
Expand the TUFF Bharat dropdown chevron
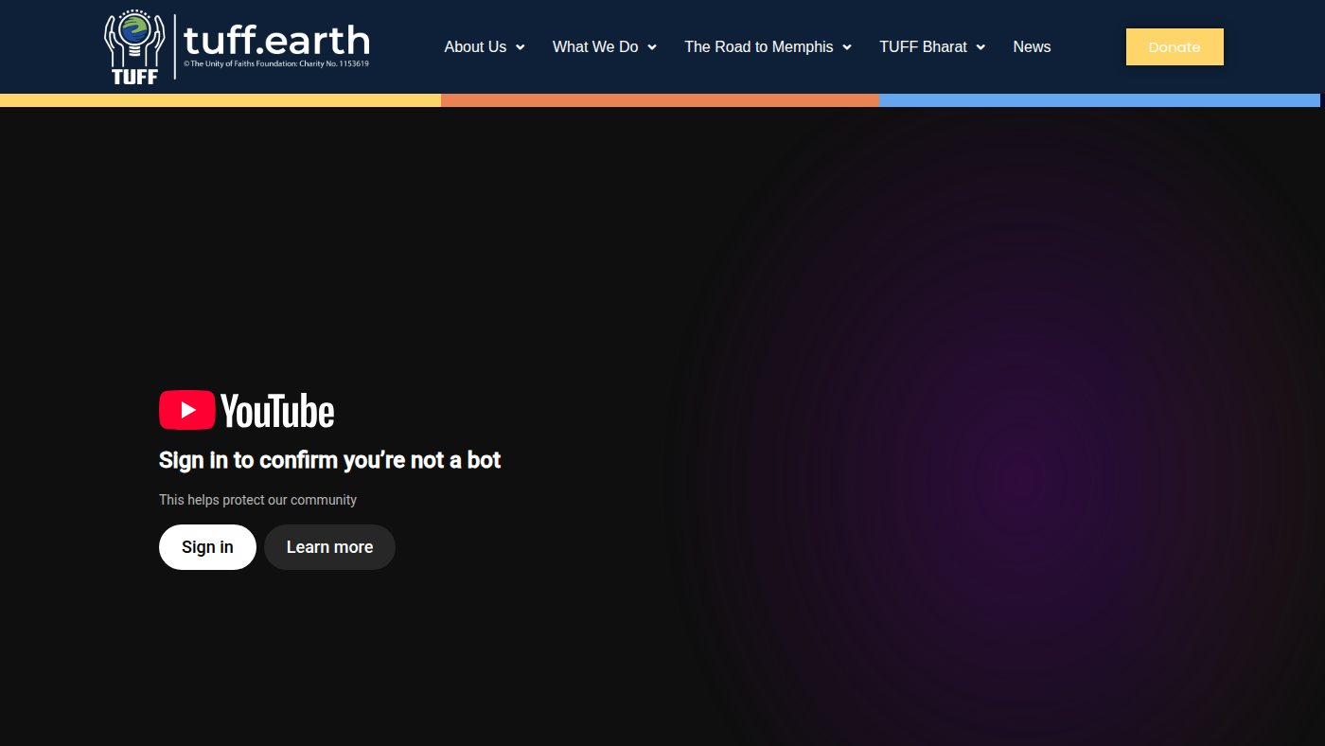(980, 47)
